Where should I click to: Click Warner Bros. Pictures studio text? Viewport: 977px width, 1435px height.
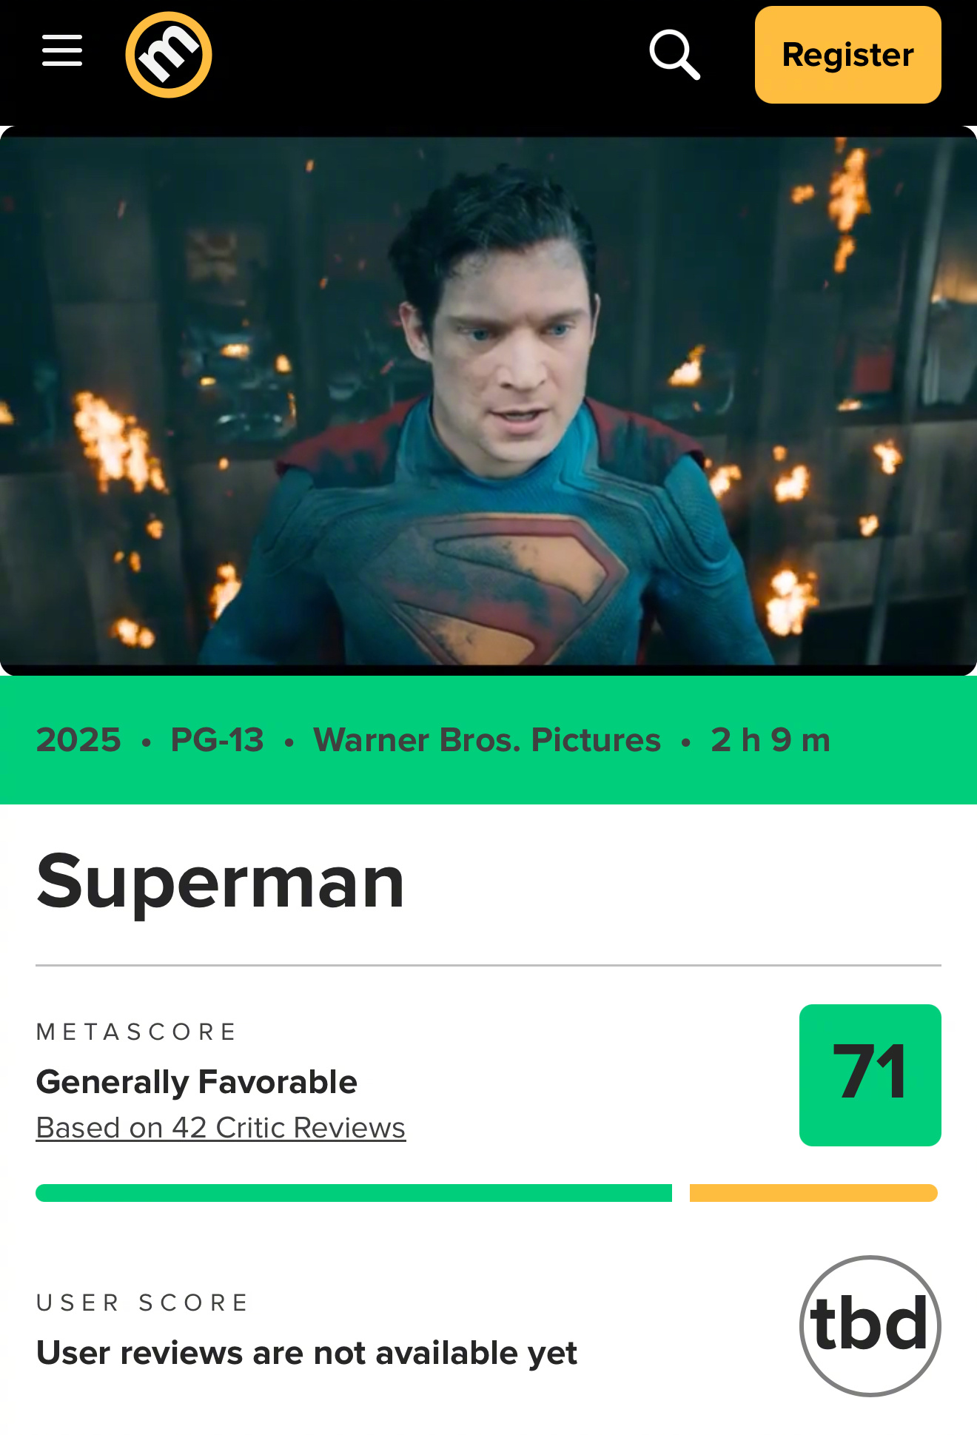(487, 740)
